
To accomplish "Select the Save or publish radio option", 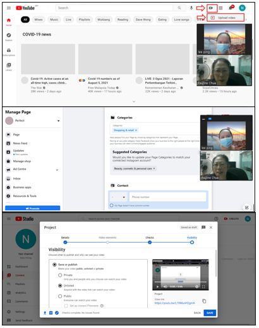I will click(x=54, y=265).
